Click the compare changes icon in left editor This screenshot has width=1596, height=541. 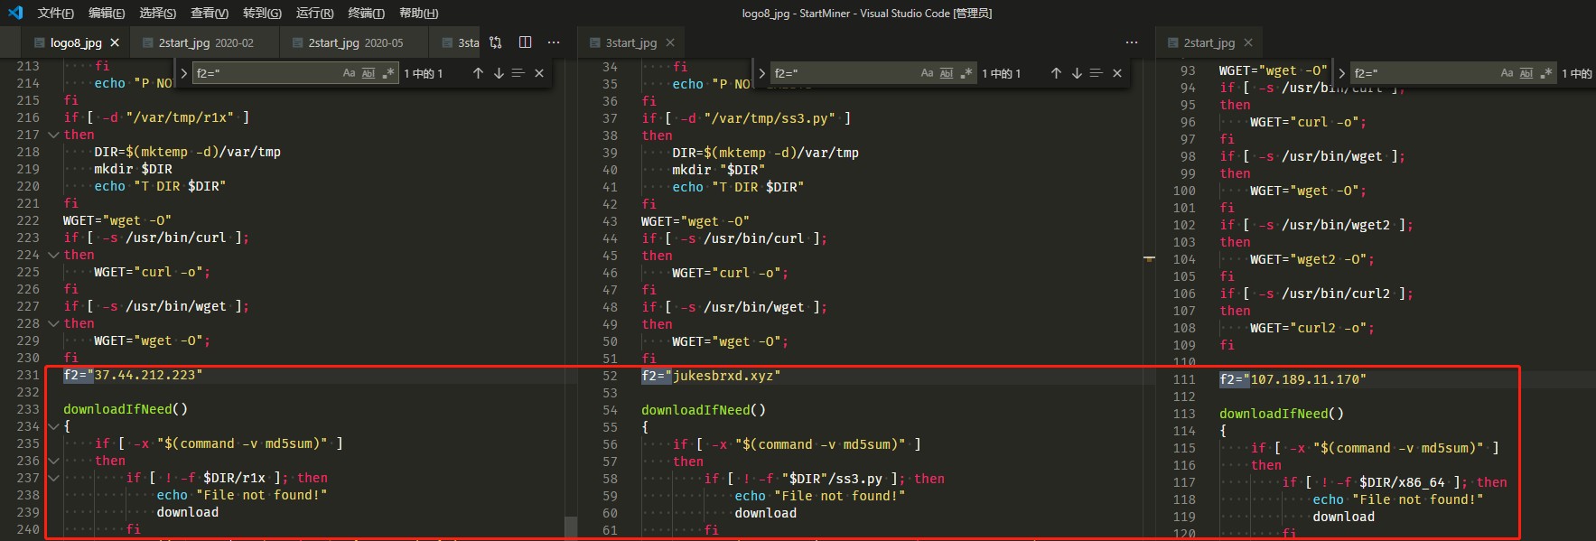pyautogui.click(x=496, y=42)
